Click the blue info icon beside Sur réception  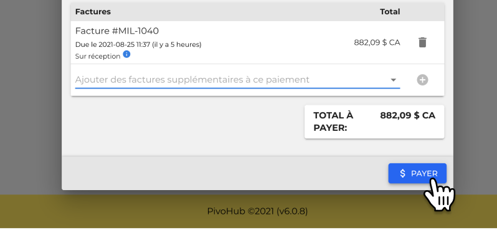[126, 54]
